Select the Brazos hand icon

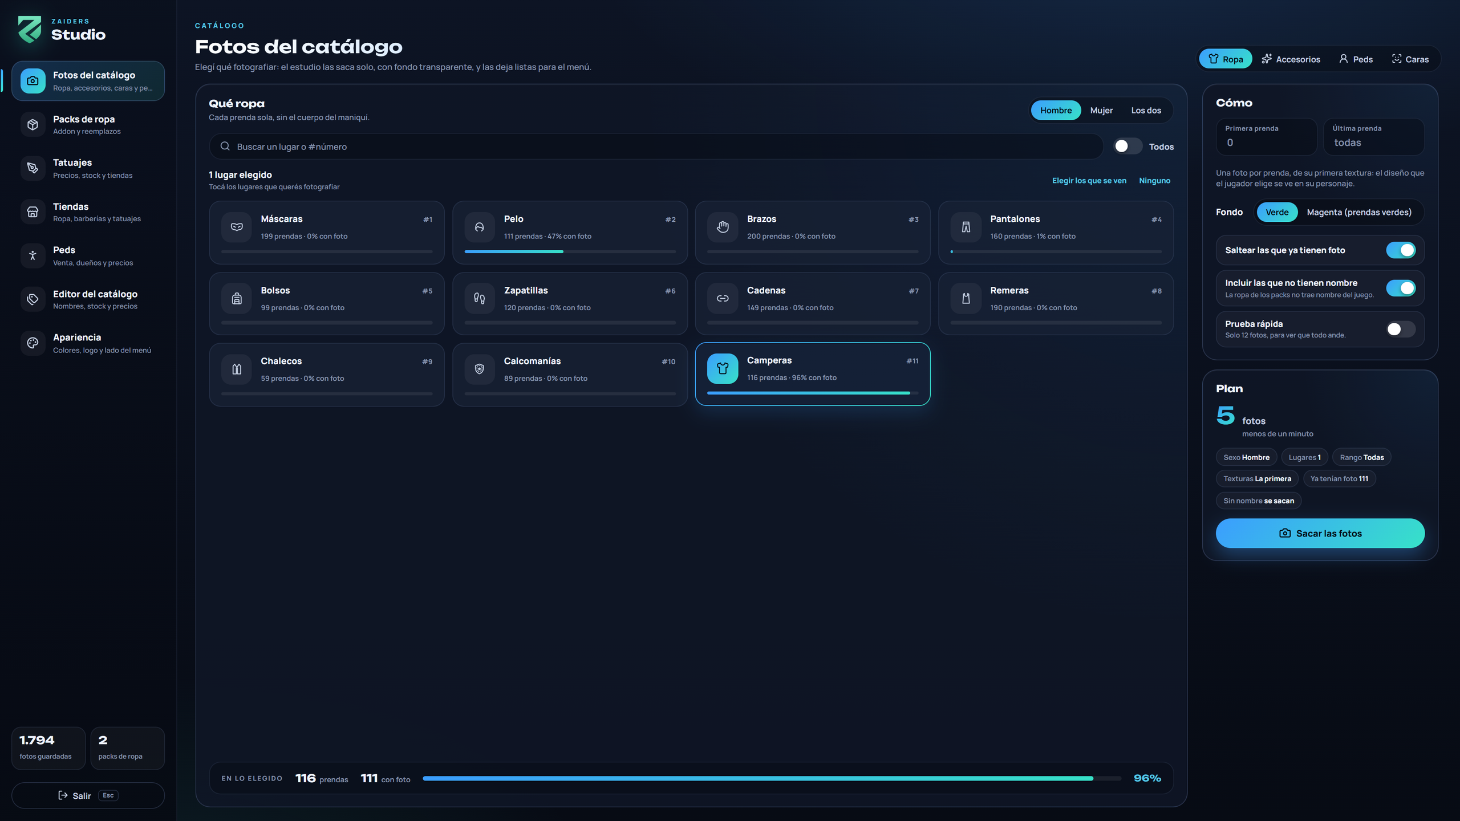click(x=723, y=227)
